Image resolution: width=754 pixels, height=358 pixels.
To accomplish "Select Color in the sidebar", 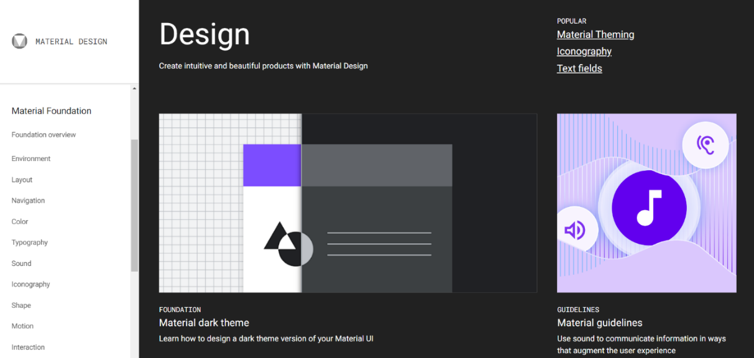I will [x=20, y=221].
